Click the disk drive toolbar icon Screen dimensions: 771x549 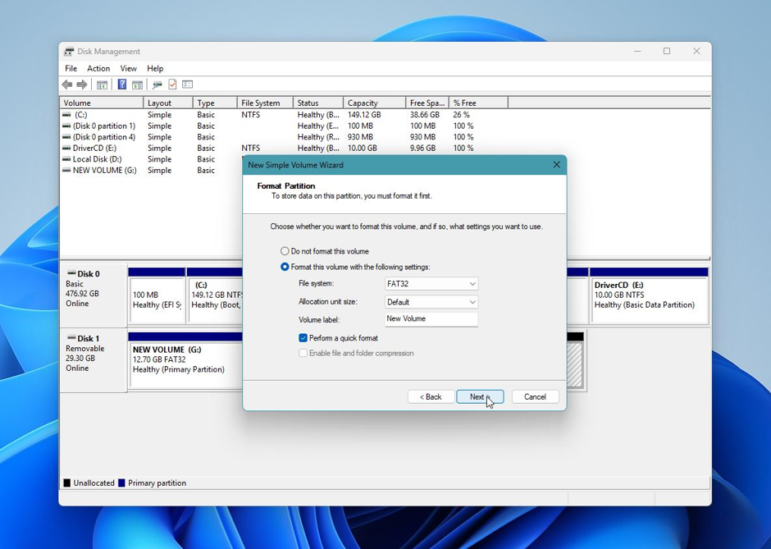point(157,85)
